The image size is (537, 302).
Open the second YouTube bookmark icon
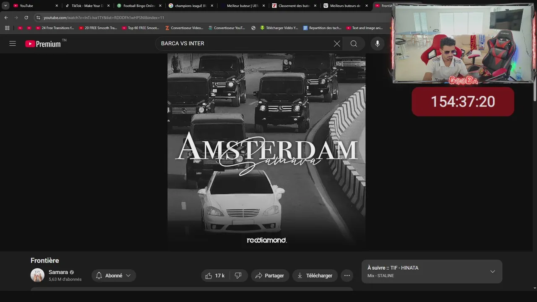pyautogui.click(x=29, y=28)
